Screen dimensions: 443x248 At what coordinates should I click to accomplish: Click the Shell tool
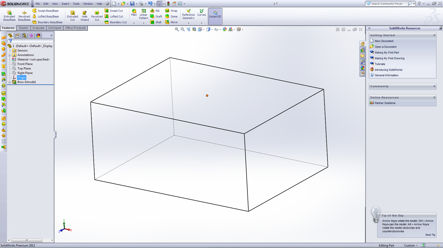point(156,22)
